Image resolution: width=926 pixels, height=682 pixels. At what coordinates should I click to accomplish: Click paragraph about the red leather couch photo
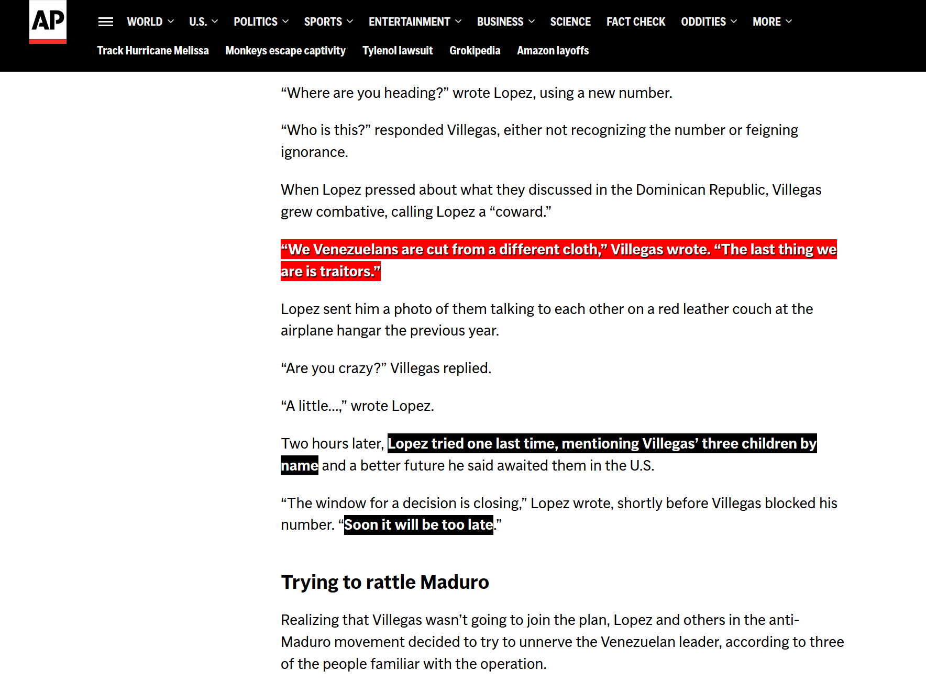coord(547,320)
